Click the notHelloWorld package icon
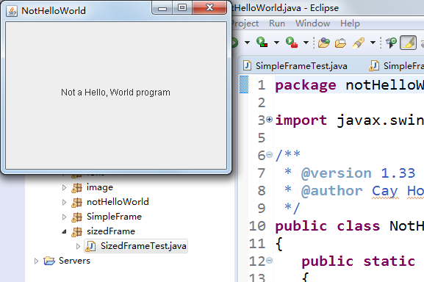The height and width of the screenshot is (282, 424). coord(77,202)
